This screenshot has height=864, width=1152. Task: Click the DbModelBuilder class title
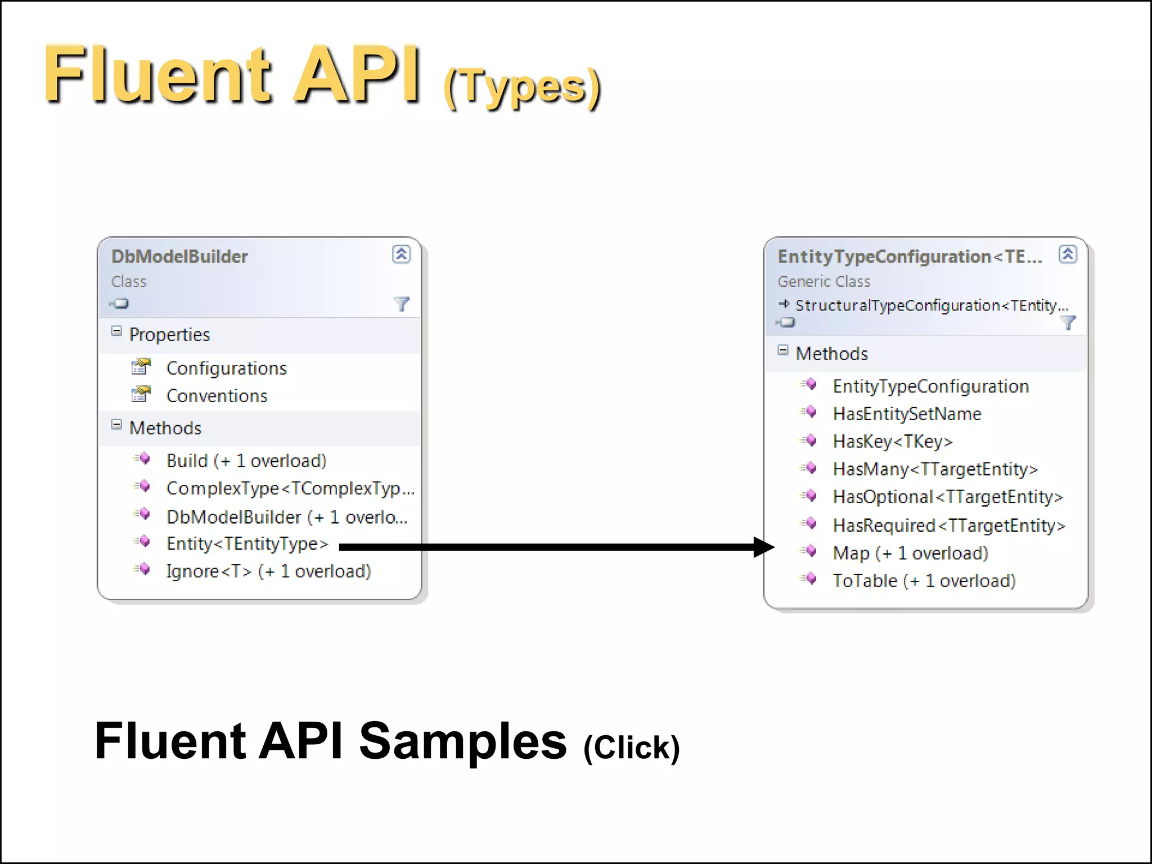179,256
